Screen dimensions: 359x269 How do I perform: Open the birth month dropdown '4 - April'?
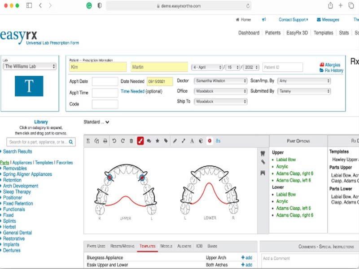[207, 67]
